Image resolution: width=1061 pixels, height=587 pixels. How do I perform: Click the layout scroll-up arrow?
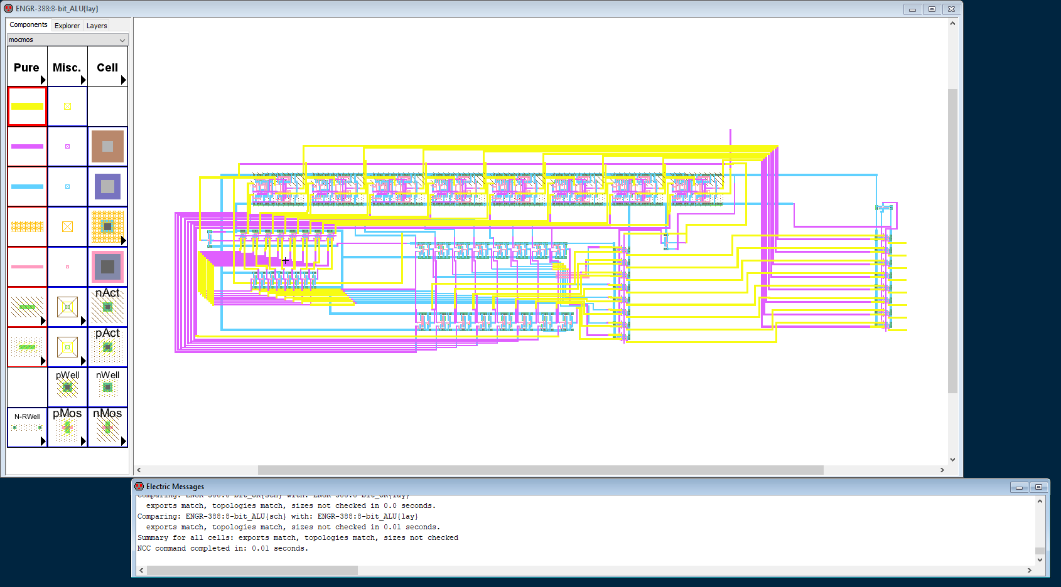(x=952, y=23)
